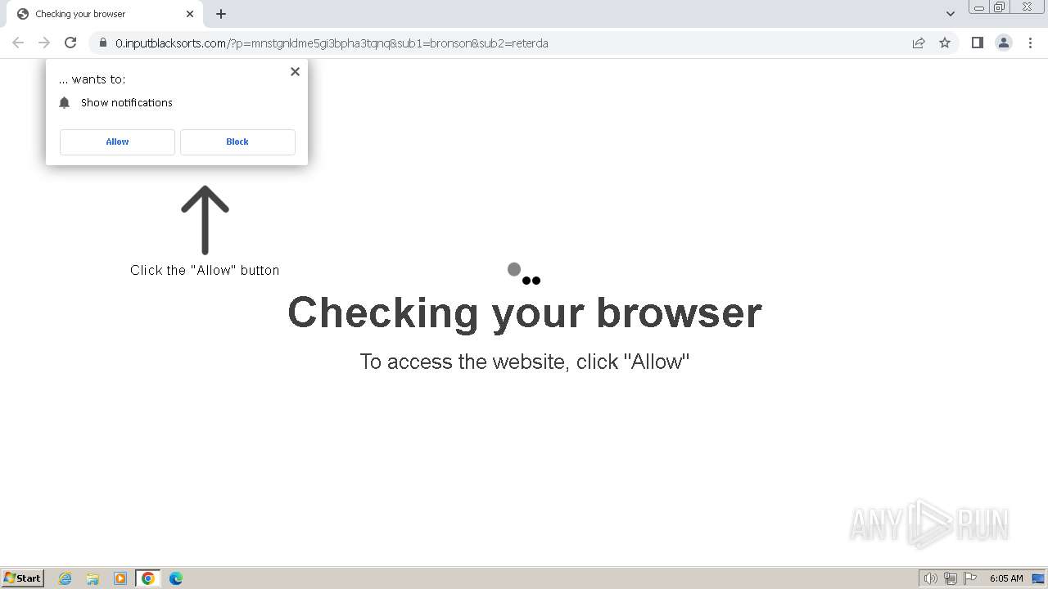Open Microsoft Edge from the taskbar
The width and height of the screenshot is (1048, 589).
pyautogui.click(x=175, y=578)
